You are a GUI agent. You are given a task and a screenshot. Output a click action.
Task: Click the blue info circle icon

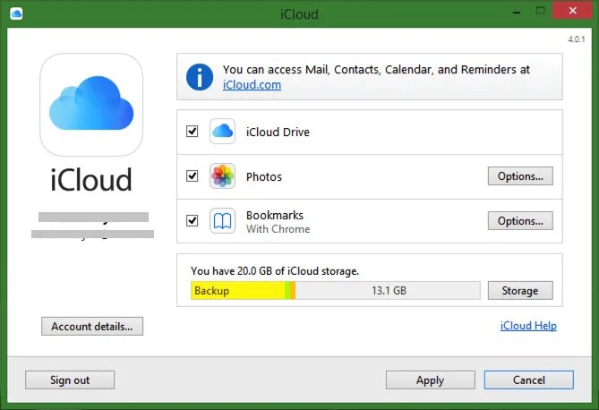pyautogui.click(x=200, y=77)
